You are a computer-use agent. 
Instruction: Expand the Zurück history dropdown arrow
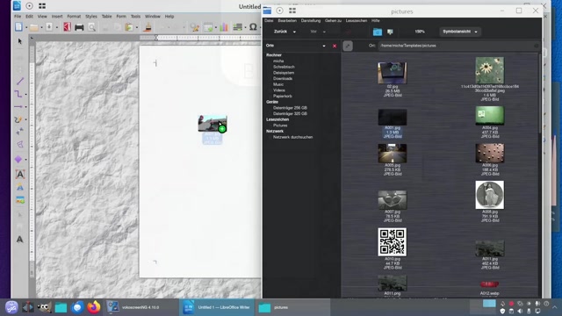click(294, 32)
